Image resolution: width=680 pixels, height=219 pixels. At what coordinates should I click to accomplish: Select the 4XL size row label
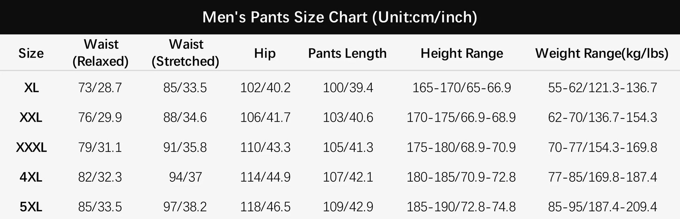pos(31,177)
